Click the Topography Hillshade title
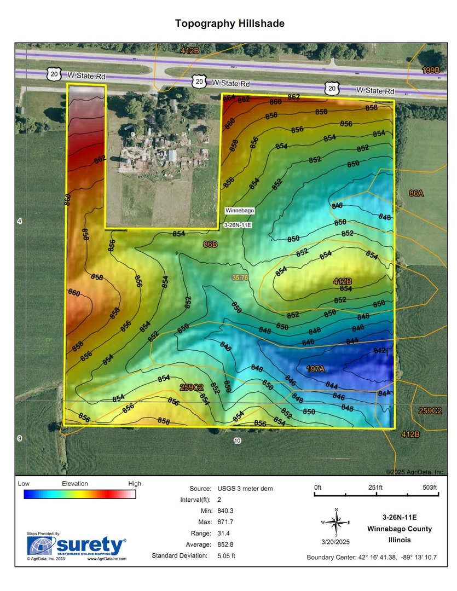Image resolution: width=457 pixels, height=591 pixels. [229, 24]
